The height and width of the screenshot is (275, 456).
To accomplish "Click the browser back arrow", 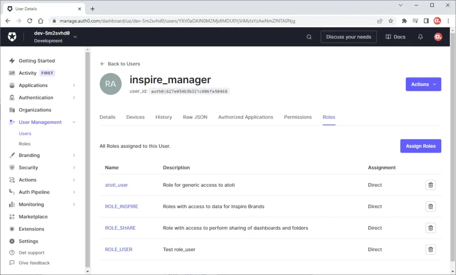I will pos(8,21).
